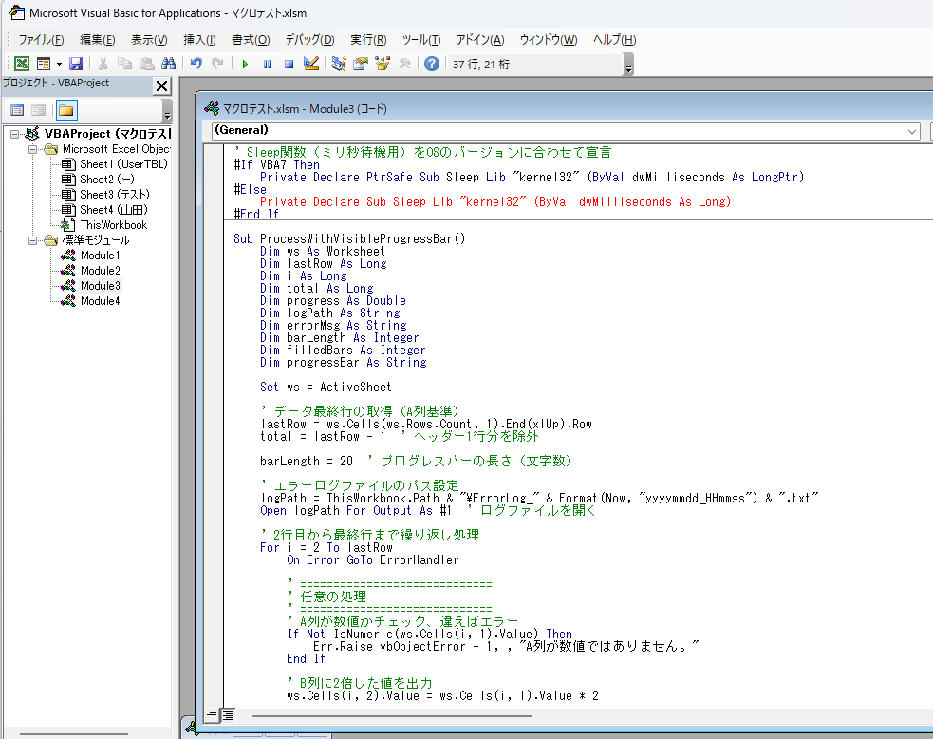This screenshot has height=739, width=933.
Task: Collapse the 標準モジュール folder node
Action: pyautogui.click(x=34, y=240)
